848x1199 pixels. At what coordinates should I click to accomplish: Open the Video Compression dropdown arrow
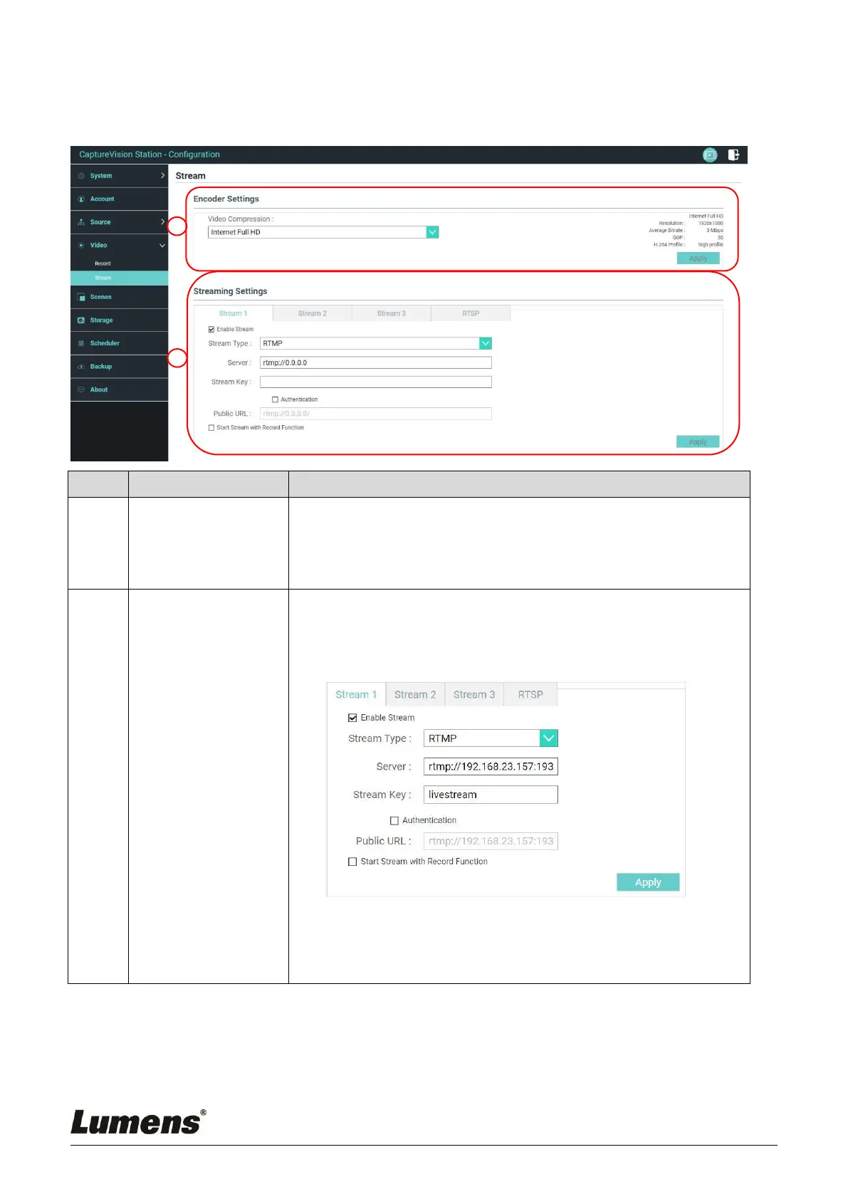coord(432,232)
